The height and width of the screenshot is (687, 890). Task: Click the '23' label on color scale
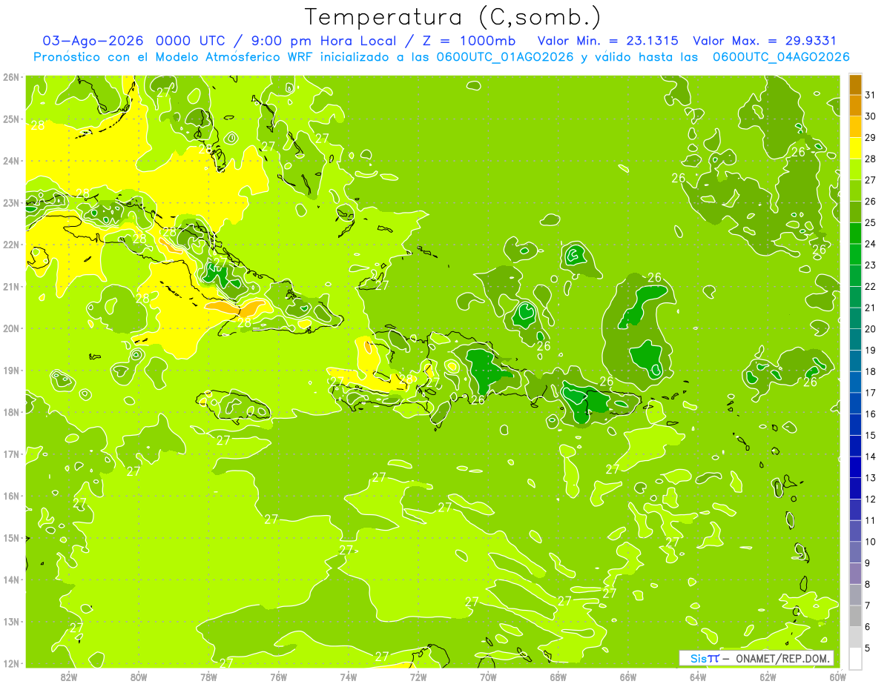coord(871,265)
